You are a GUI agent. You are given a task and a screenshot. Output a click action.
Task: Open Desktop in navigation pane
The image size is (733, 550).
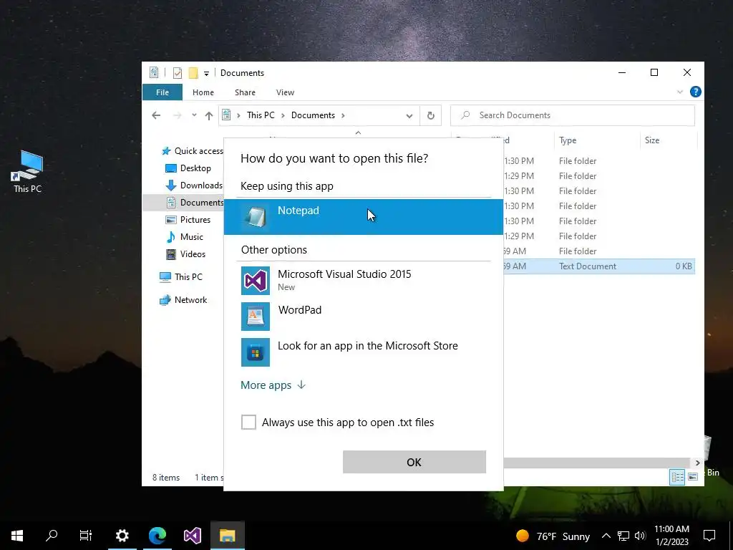tap(189, 168)
